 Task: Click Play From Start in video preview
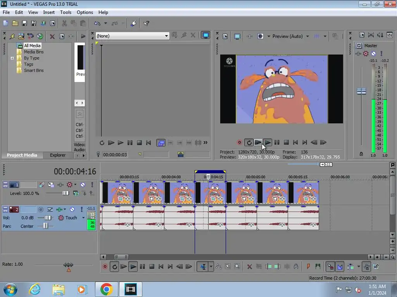(x=258, y=142)
